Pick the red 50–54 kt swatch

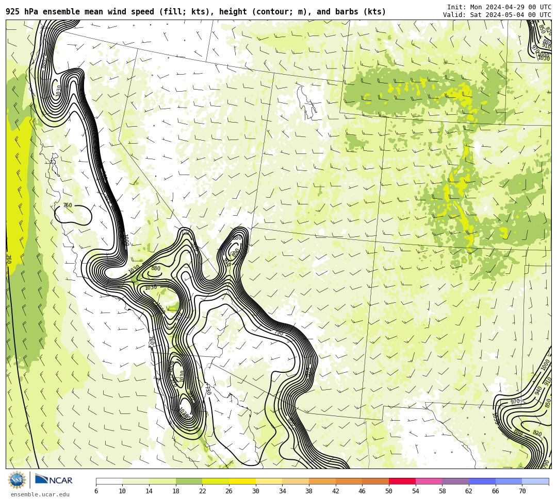click(402, 481)
